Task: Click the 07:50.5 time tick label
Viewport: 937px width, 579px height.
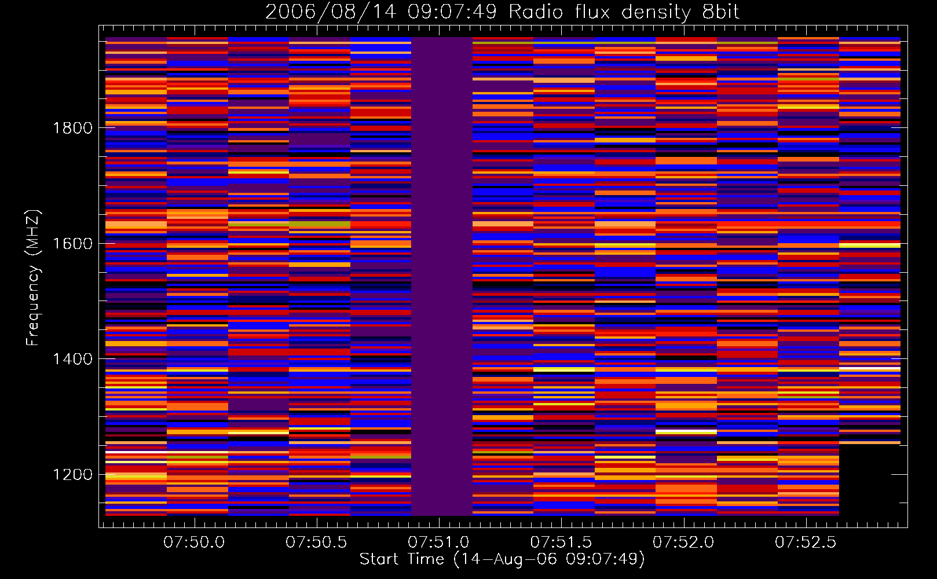Action: (x=316, y=543)
